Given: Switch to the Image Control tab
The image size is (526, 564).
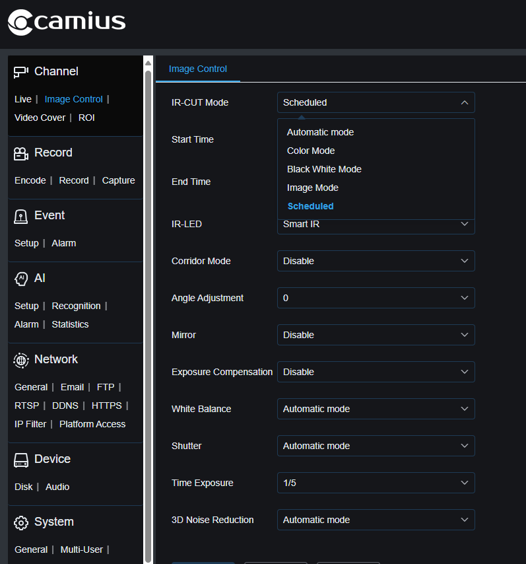Looking at the screenshot, I should tap(198, 69).
